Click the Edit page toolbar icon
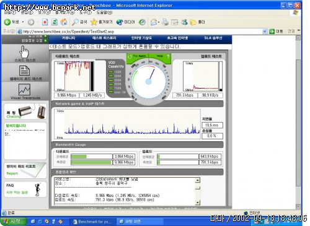Screen dimensions: 310x226 pos(175,22)
